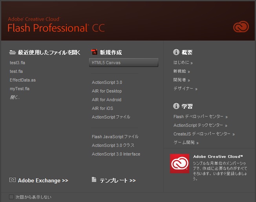Click the info icon beside 学習
256x202 pixels.
[x=176, y=106]
